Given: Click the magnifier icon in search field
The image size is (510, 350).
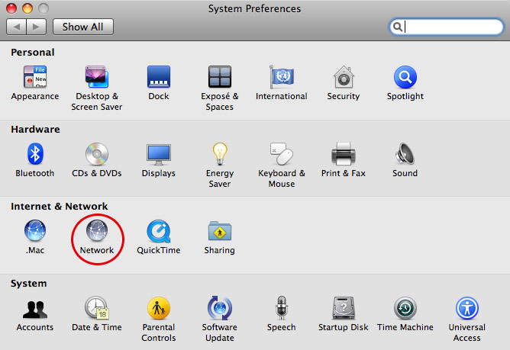Looking at the screenshot, I should [x=398, y=27].
